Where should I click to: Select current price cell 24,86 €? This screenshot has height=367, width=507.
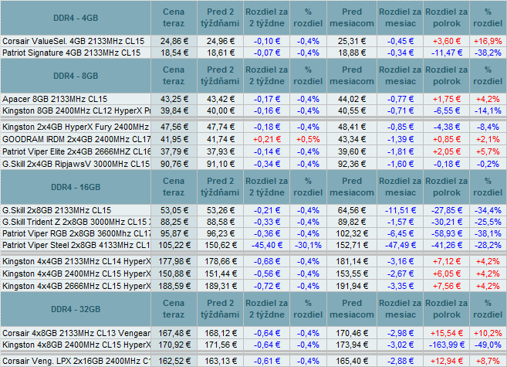tap(174, 41)
